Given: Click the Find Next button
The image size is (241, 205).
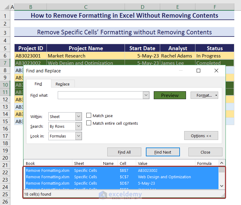Looking at the screenshot, I should coord(163,152).
